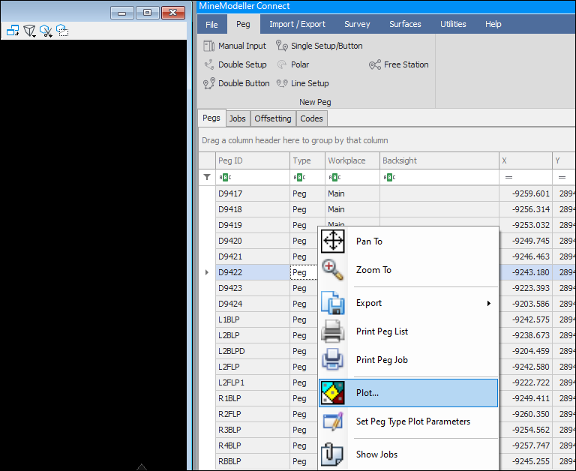Expand the Export submenu arrow
This screenshot has width=576, height=471.
coord(489,303)
